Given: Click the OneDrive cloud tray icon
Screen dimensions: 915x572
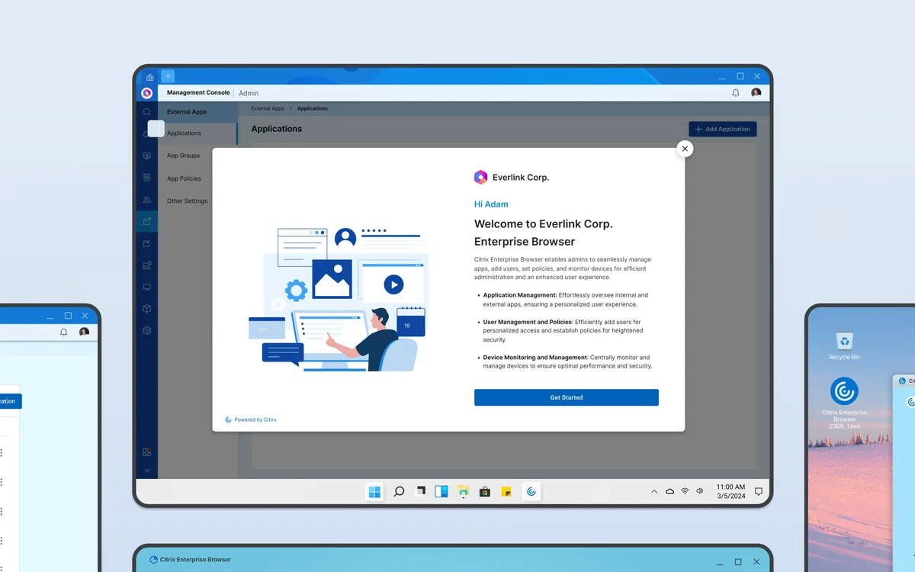Looking at the screenshot, I should 669,492.
